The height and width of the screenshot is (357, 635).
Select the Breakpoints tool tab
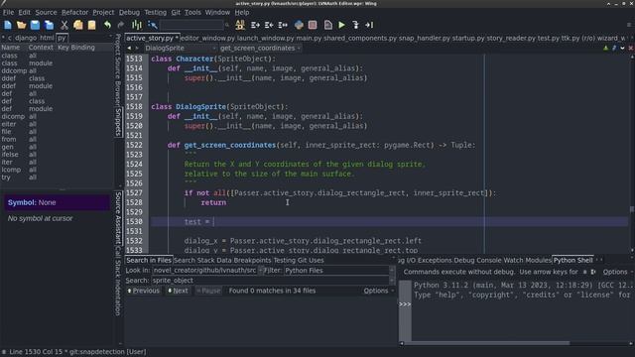tap(252, 260)
